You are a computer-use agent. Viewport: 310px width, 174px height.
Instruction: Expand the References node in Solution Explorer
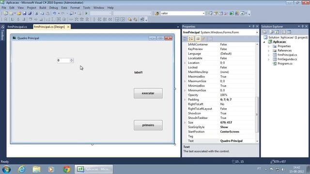coord(269,51)
